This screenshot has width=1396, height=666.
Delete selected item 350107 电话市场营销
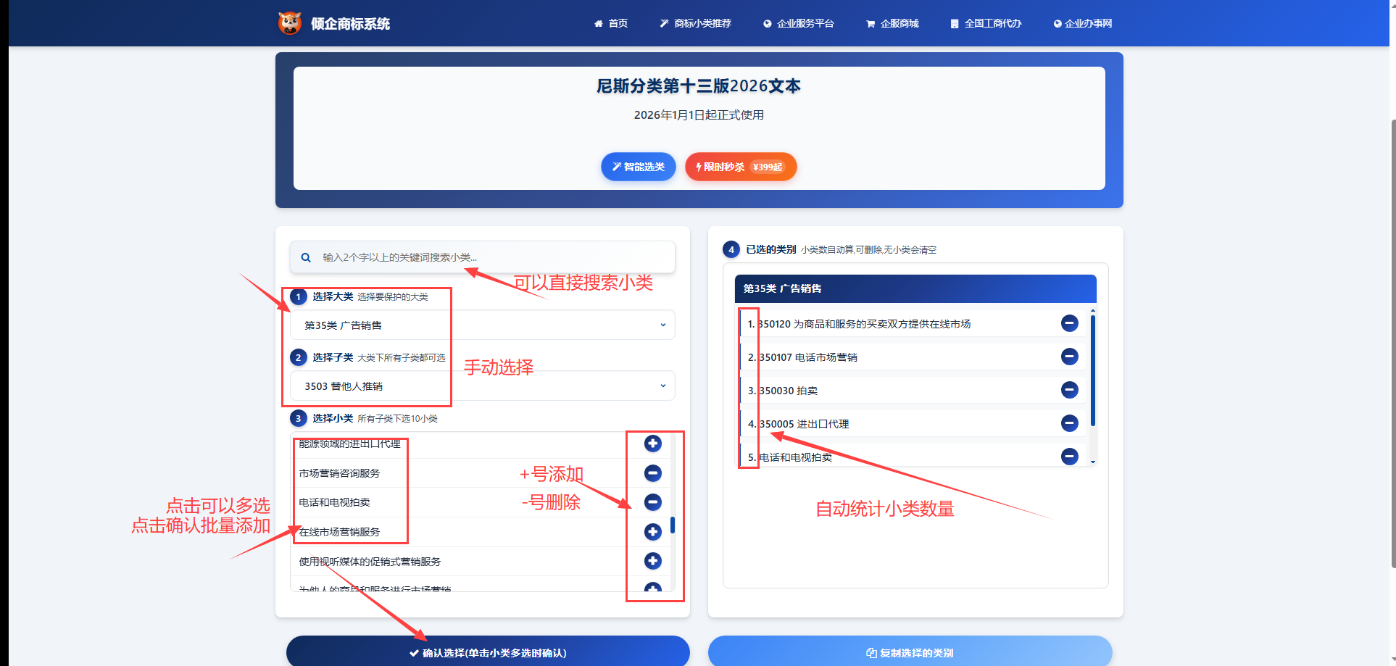[x=1069, y=357]
